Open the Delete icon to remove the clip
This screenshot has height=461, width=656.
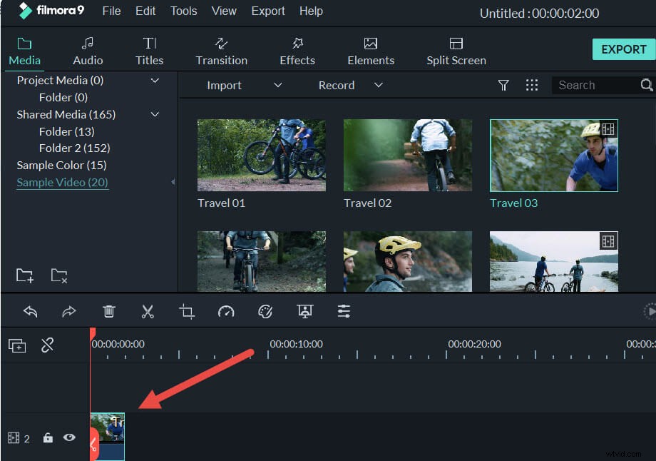click(108, 311)
